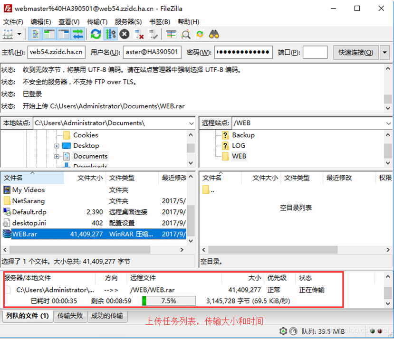This screenshot has height=339, width=394.
Task: Toggle directory comparison icon
Action: (186, 34)
